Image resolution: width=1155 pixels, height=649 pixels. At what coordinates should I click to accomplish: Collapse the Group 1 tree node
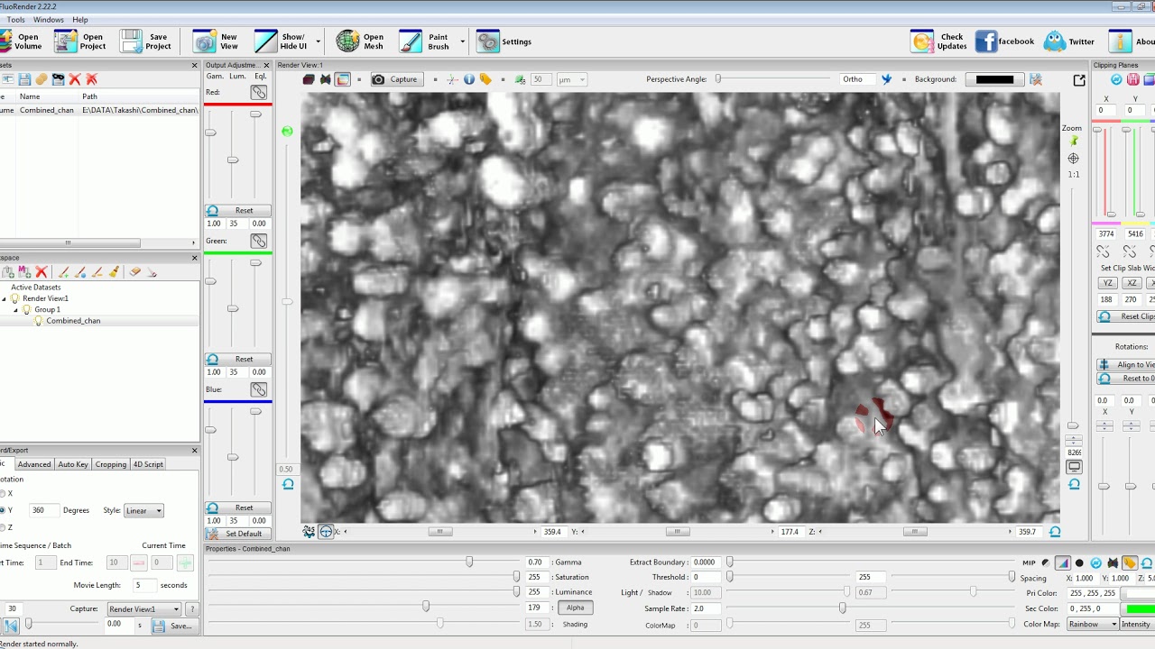coord(15,310)
